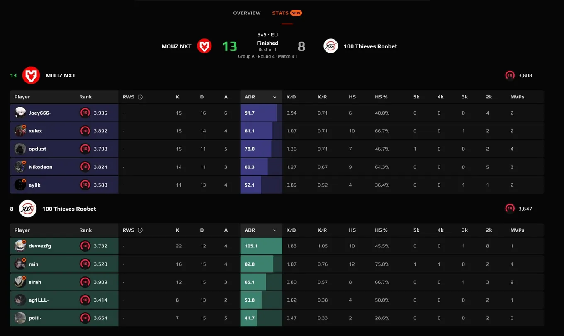The width and height of the screenshot is (564, 336).
Task: Open 100 Thieves Roobet name in score header
Action: (x=370, y=46)
